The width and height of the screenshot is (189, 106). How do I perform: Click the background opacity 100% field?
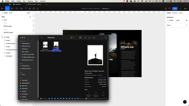pos(178,20)
